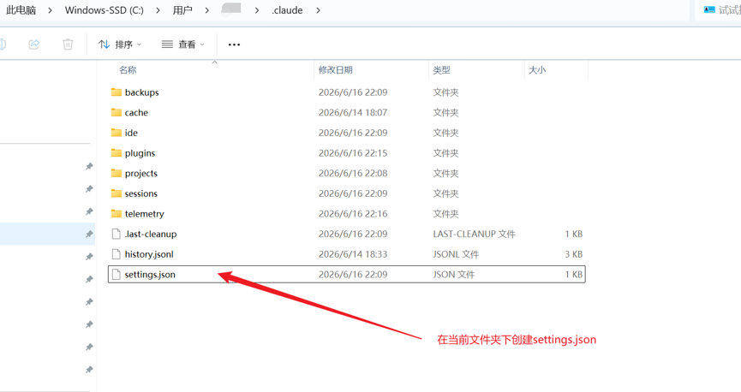Select the projects folder name

(x=141, y=174)
